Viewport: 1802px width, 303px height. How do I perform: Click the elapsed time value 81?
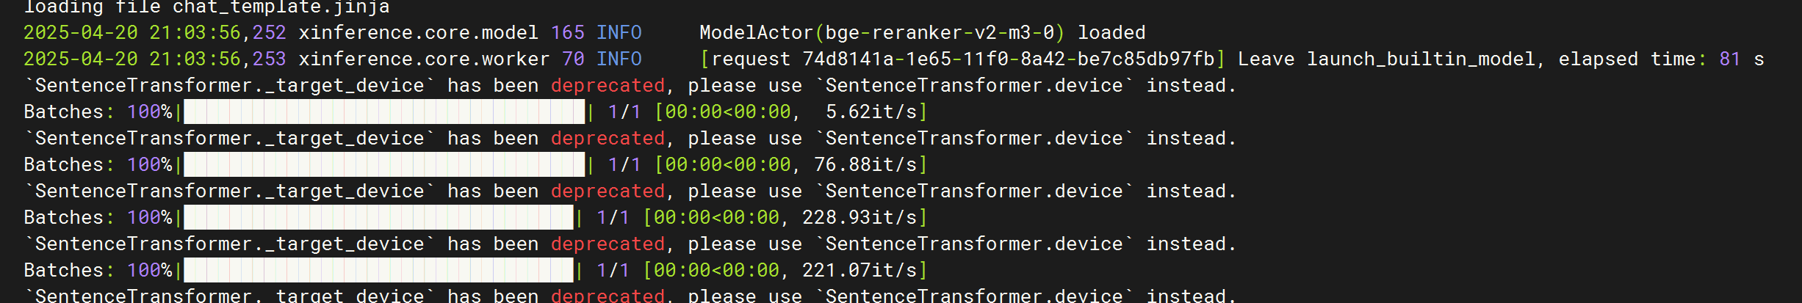coord(1730,59)
